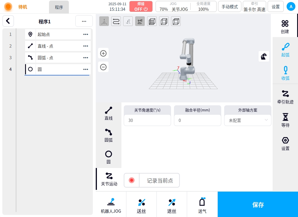Image resolution: width=298 pixels, height=217 pixels.
Task: Click the arc start (起弧) icon
Action: point(285,50)
